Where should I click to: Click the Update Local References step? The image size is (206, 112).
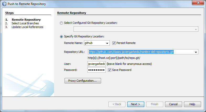click(x=27, y=27)
